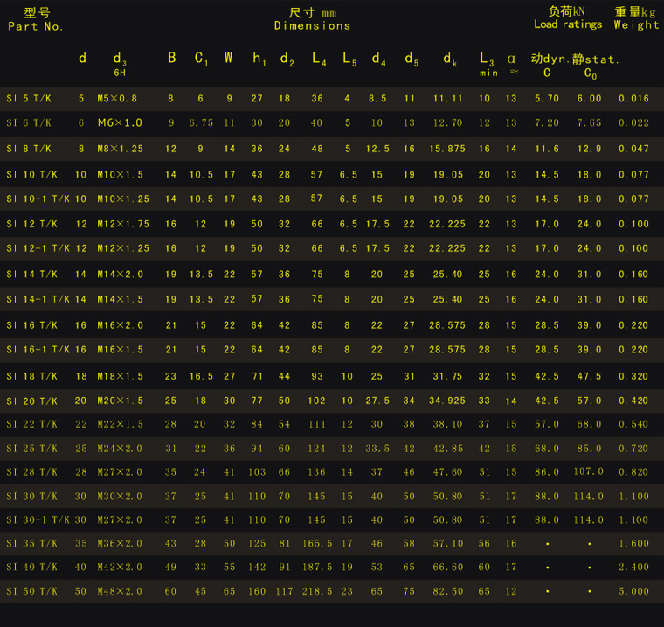This screenshot has width=664, height=627.
Task: Click dk value '47.60'
Action: click(x=447, y=472)
